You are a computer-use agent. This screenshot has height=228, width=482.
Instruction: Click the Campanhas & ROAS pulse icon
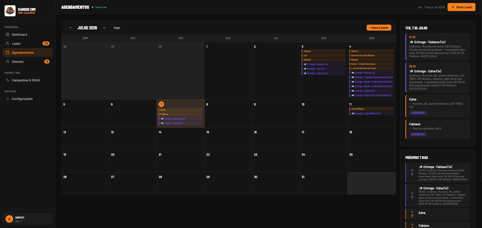[x=8, y=80]
